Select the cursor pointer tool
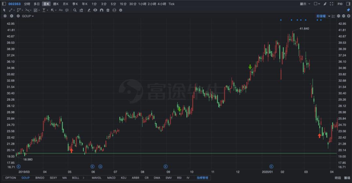The image size is (352, 183). coord(4,10)
